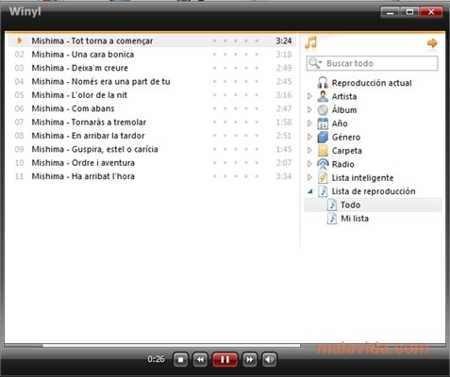
Task: Focus the Buscar todo search field
Action: pyautogui.click(x=372, y=63)
